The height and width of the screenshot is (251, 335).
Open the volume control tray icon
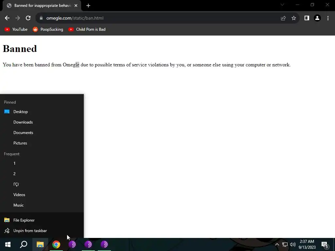293,244
